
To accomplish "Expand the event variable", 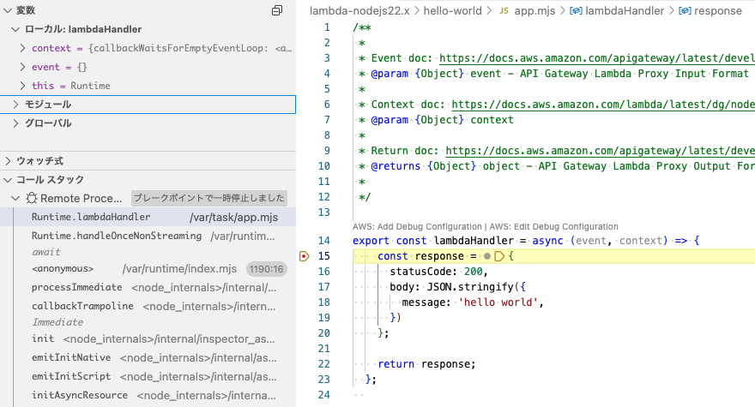I will coord(22,67).
